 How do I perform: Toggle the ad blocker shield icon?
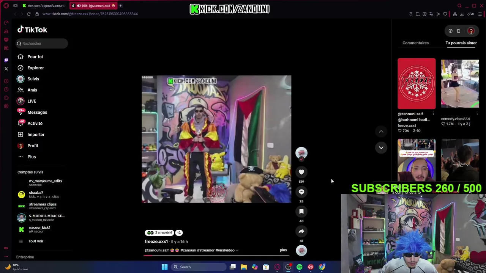424,14
